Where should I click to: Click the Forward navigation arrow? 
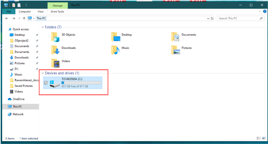pos(13,18)
